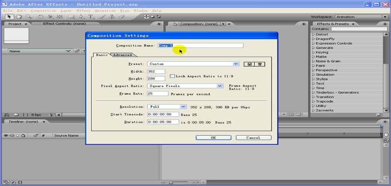
Task: Click the label tag icon in Project header
Action: coord(77,51)
